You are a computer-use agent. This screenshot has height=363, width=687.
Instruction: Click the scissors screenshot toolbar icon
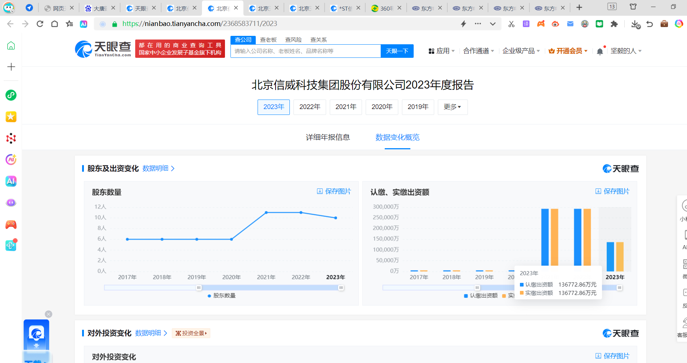[x=511, y=24]
